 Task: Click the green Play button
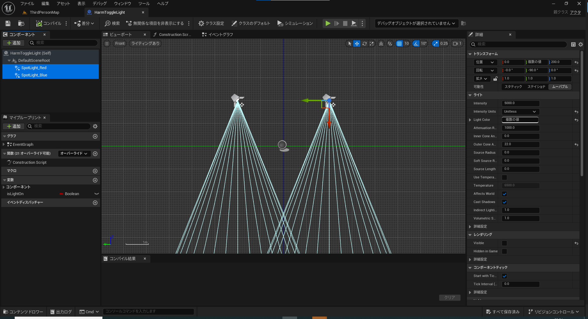point(328,23)
